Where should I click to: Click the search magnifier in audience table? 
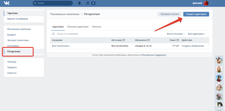tap(53, 34)
